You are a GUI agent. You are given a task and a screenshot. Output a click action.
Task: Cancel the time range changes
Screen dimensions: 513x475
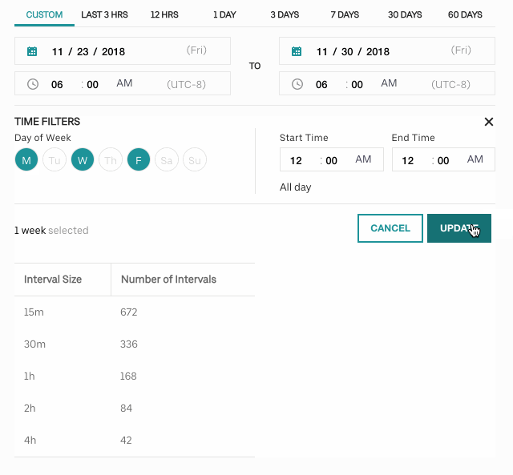(x=390, y=228)
